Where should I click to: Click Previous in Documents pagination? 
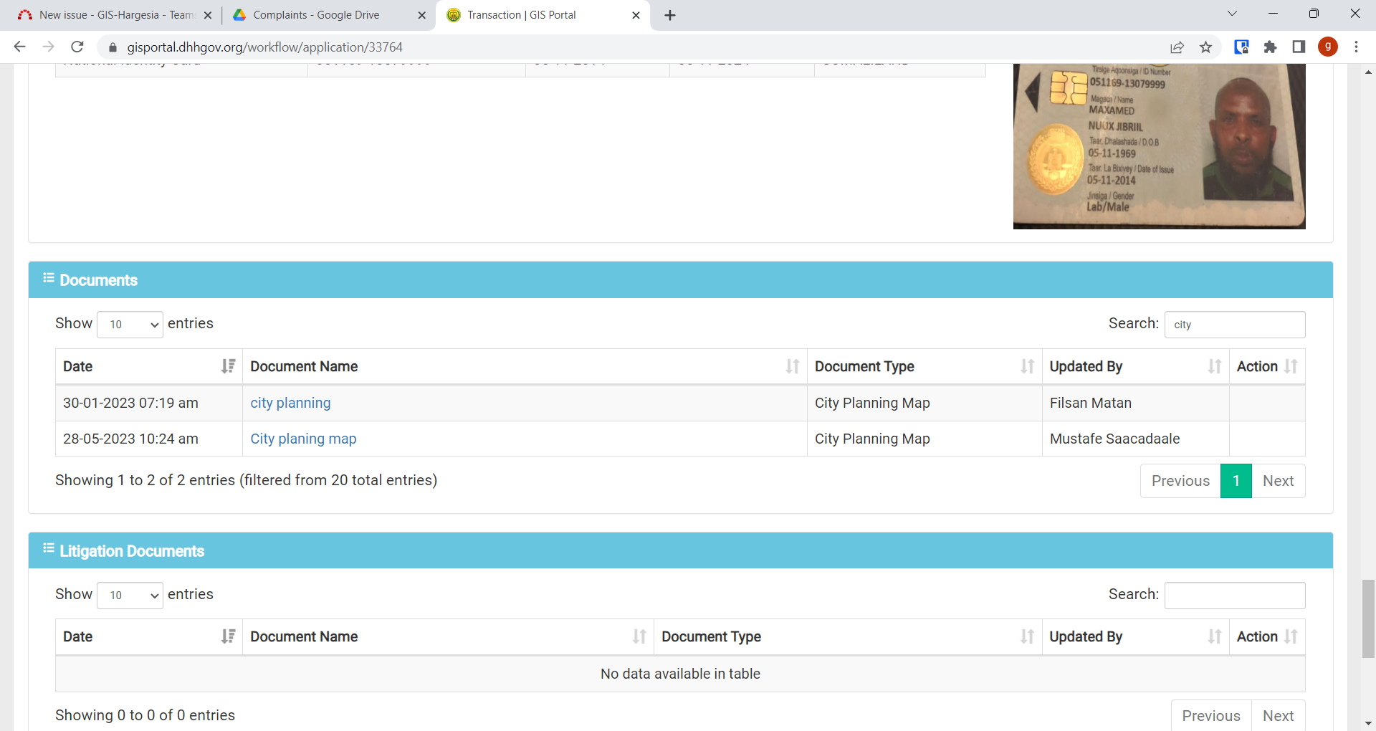[1180, 481]
